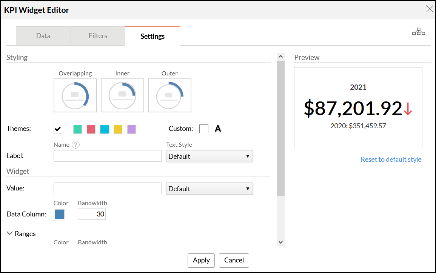Click the custom font color 'A' icon

coord(218,129)
